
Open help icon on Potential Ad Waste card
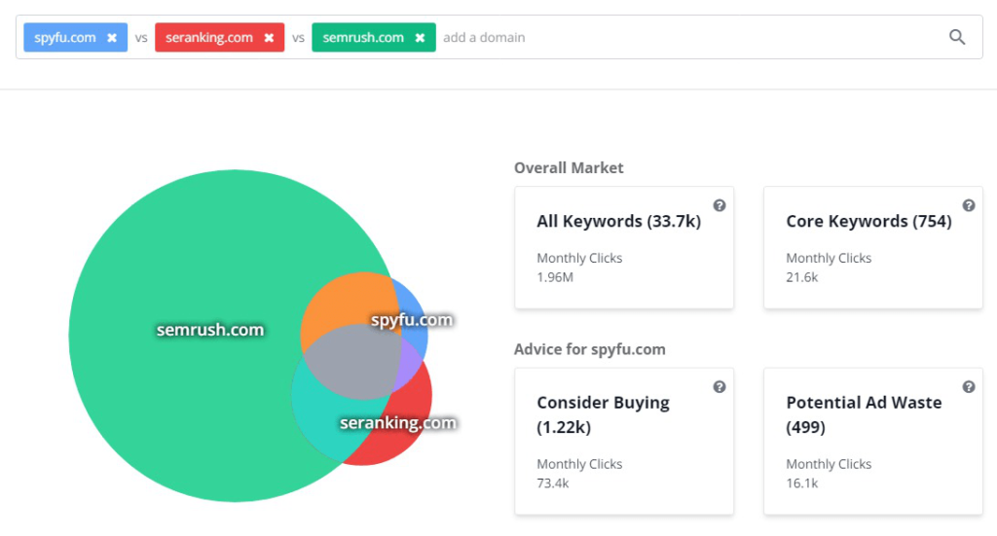[x=969, y=387]
